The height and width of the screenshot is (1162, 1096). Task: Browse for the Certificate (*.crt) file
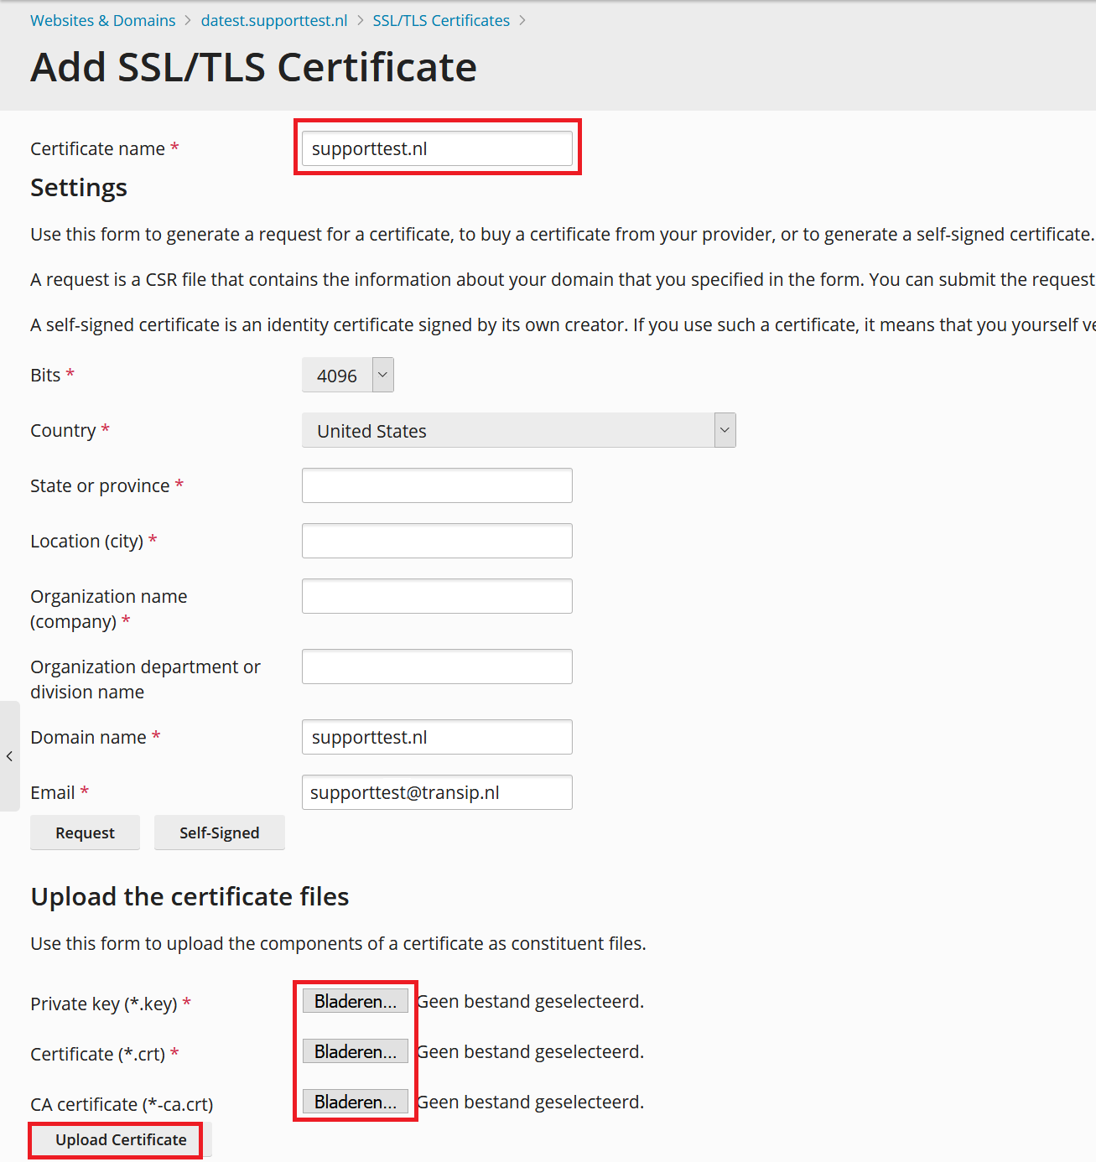[356, 1051]
